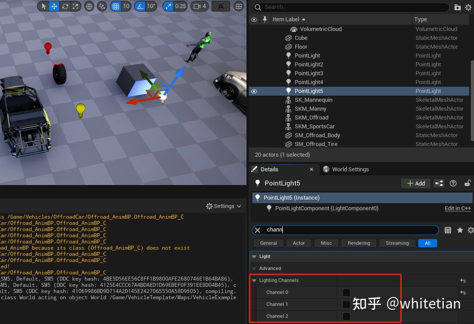Collapse the Lighting Channels section
This screenshot has width=474, height=324.
tap(254, 280)
